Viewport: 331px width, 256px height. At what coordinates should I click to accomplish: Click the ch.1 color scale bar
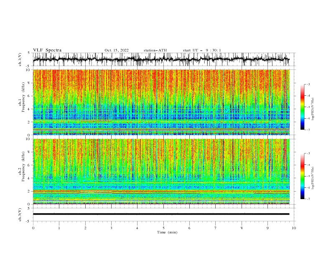tap(302, 107)
